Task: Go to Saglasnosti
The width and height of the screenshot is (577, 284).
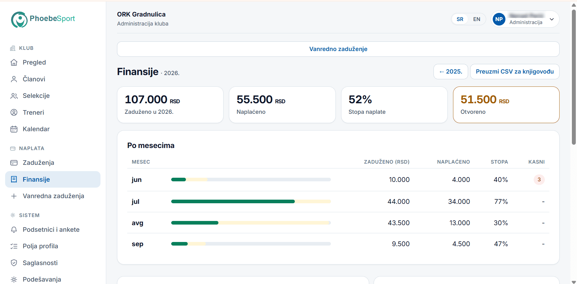Action: click(53, 263)
